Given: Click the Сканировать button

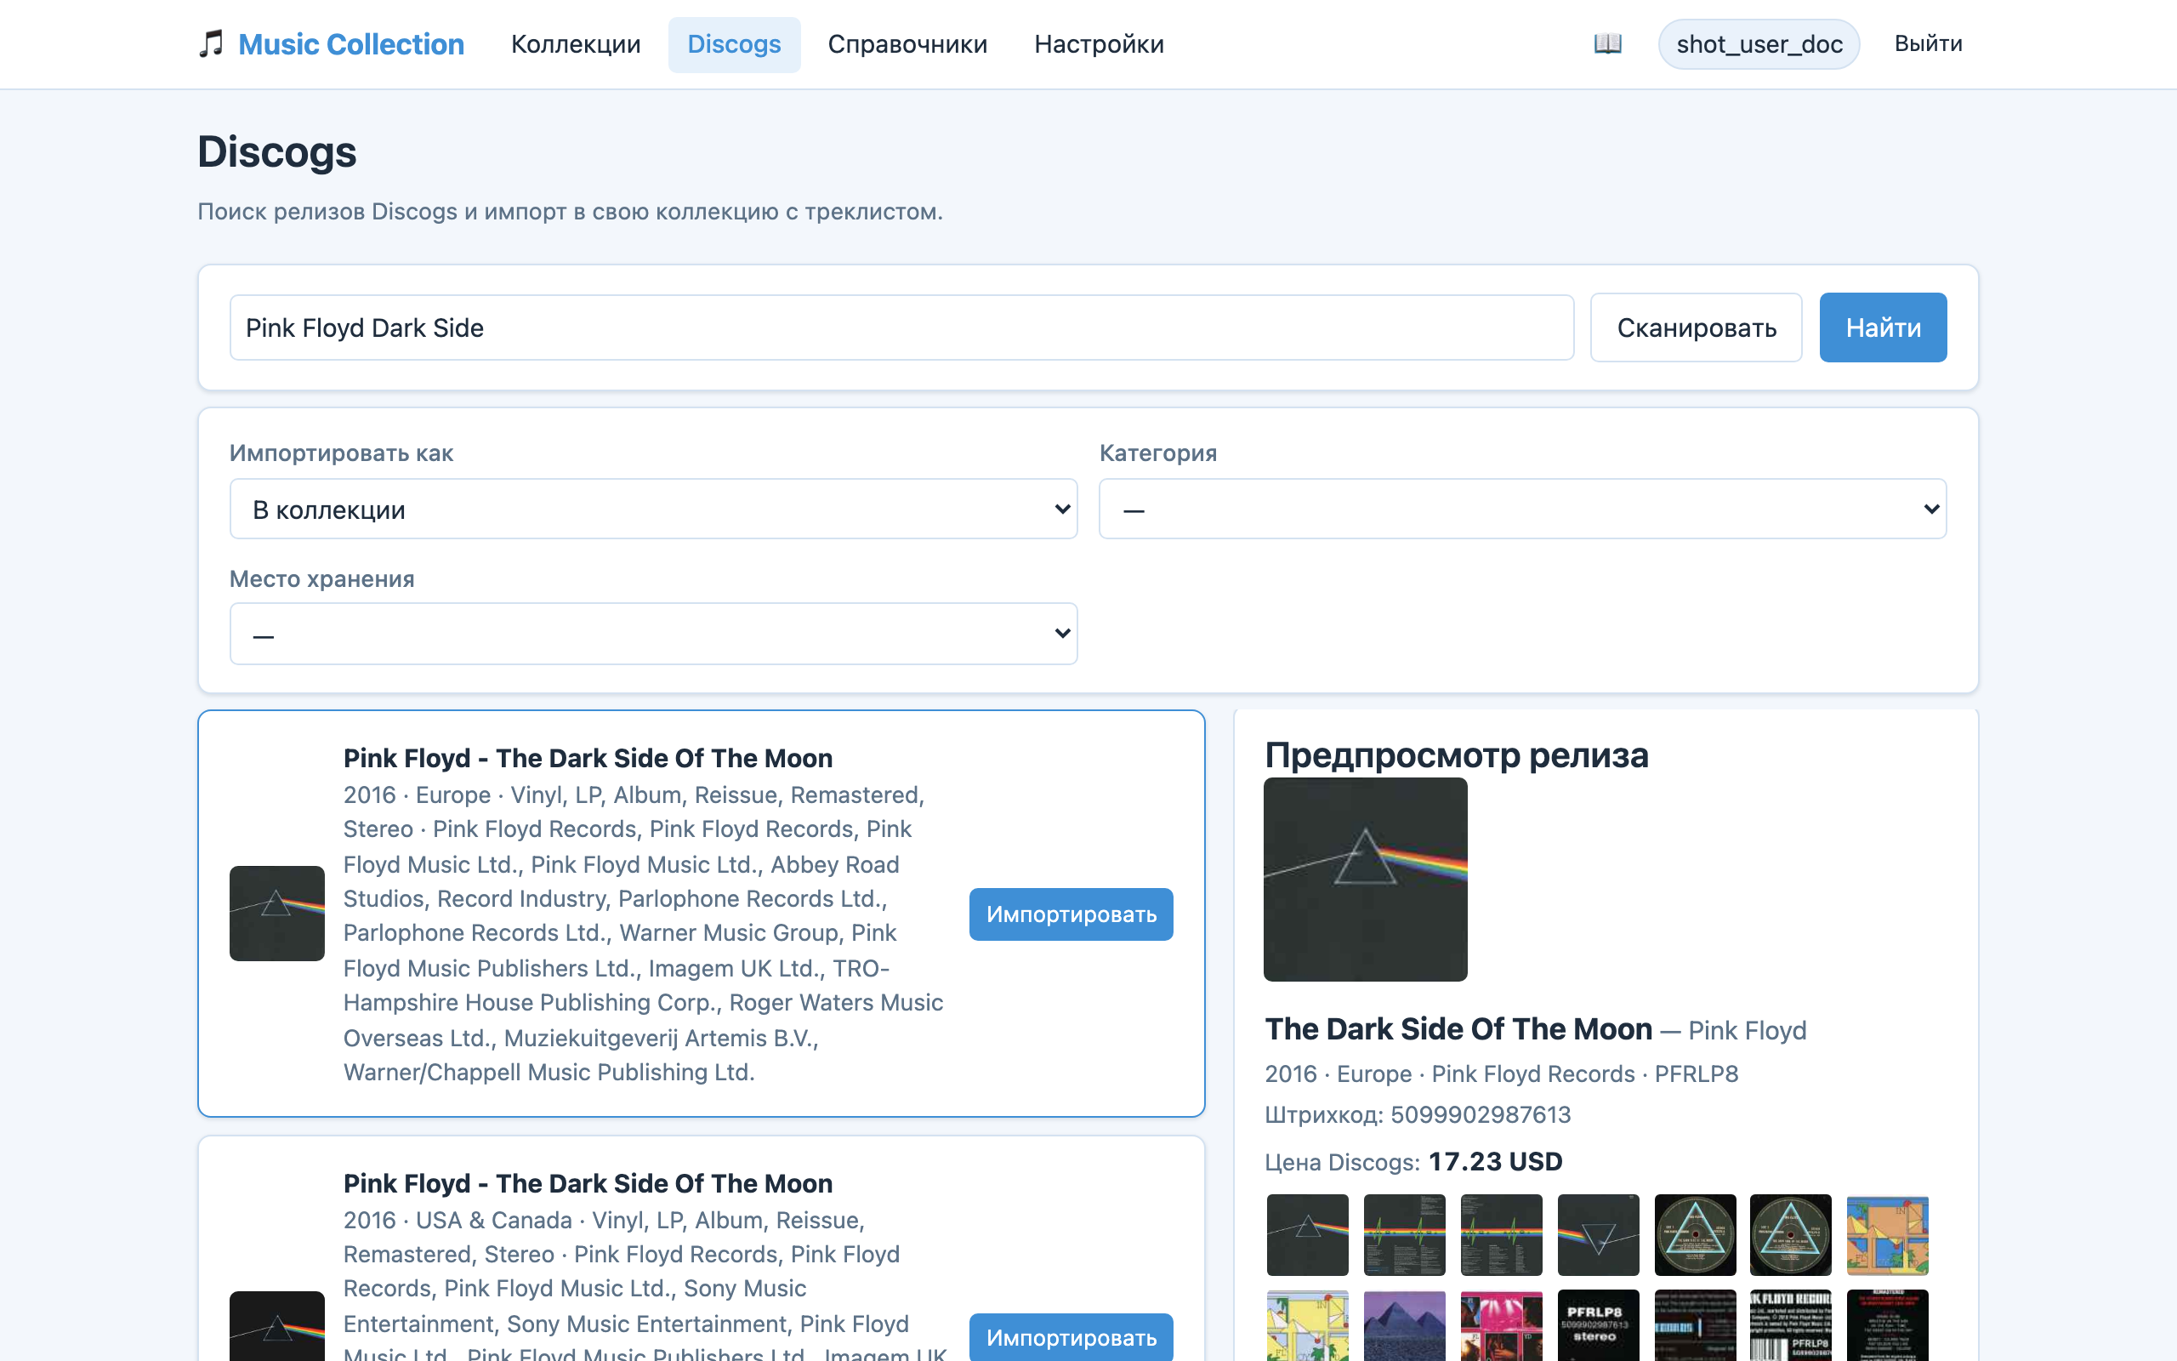Looking at the screenshot, I should [x=1696, y=327].
